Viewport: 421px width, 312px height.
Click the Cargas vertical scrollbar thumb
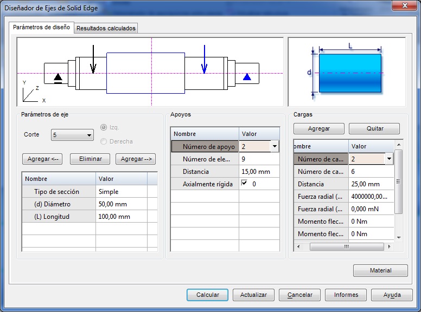398,181
